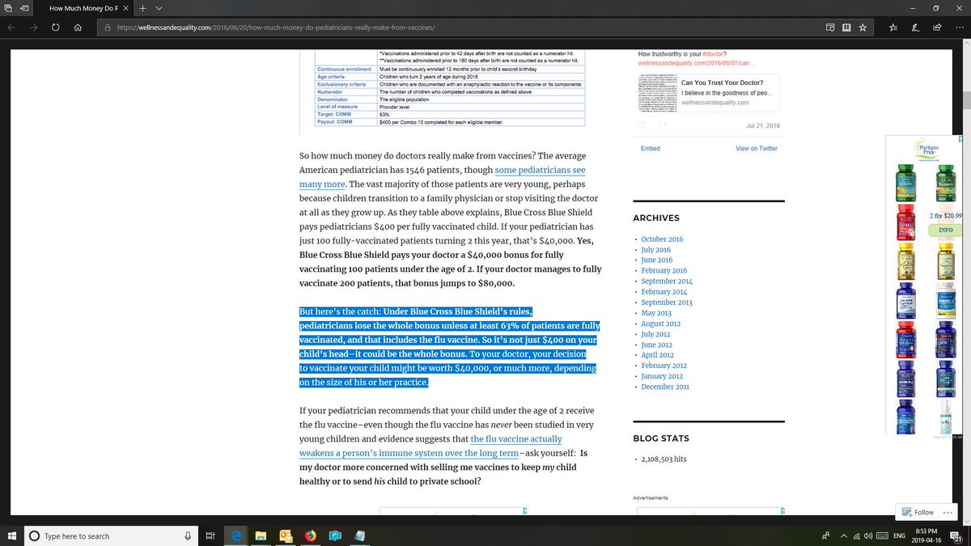Click the heart like icon on tweet
The image size is (971, 546).
642,125
